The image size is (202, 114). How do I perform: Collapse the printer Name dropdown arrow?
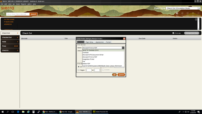[x=123, y=48]
